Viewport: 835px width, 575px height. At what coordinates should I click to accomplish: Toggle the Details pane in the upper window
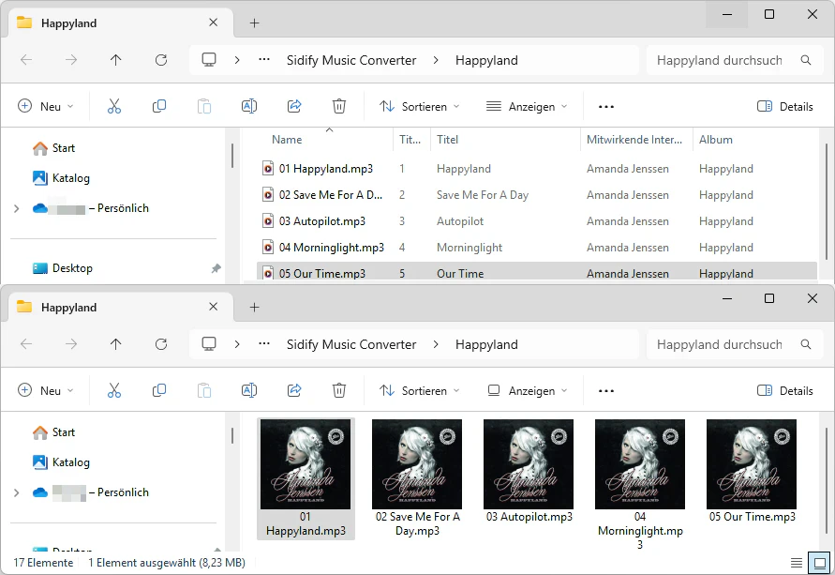pyautogui.click(x=785, y=106)
